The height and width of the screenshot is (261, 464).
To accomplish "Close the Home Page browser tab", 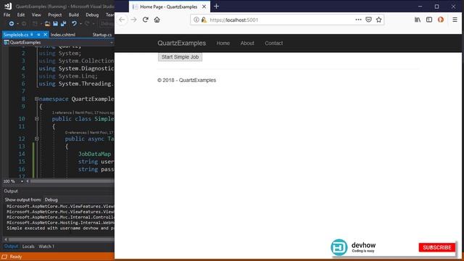I will click(x=204, y=7).
